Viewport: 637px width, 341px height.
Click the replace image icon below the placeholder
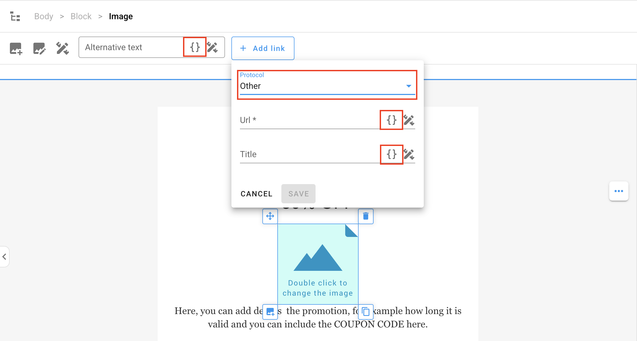pos(270,312)
